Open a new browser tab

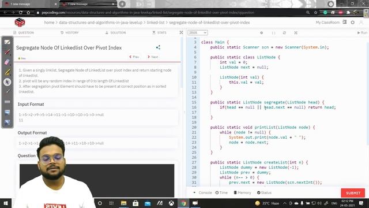click(122, 4)
